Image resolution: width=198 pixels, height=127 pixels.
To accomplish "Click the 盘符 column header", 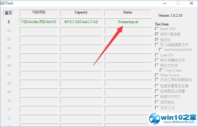I will click(x=9, y=13).
